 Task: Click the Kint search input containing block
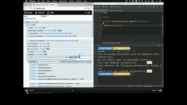tap(32, 16)
